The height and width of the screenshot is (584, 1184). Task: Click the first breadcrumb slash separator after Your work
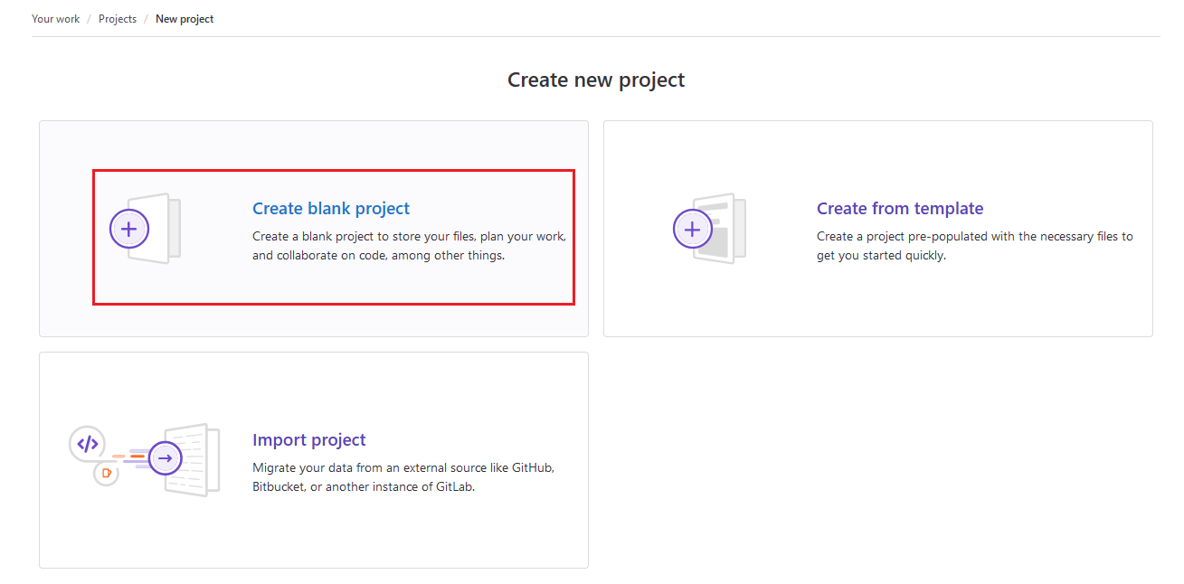coord(90,19)
